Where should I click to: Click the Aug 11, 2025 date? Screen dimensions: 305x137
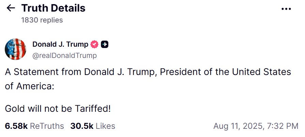coord(239,126)
